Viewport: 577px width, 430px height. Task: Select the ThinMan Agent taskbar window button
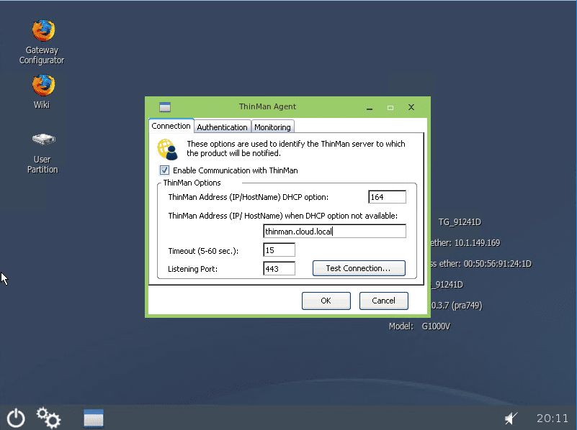(93, 417)
